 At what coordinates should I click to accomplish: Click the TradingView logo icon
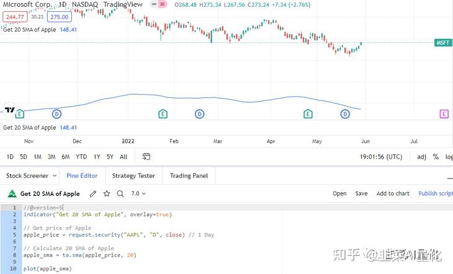[x=10, y=110]
